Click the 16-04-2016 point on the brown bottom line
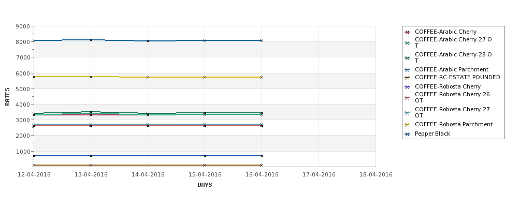The height and width of the screenshot is (222, 505). 262,165
